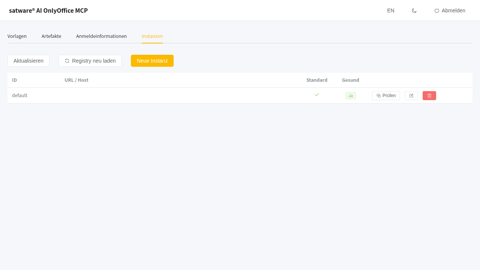The height and width of the screenshot is (270, 480).
Task: Click the reload icon in Registry neu laden
Action: click(x=67, y=61)
